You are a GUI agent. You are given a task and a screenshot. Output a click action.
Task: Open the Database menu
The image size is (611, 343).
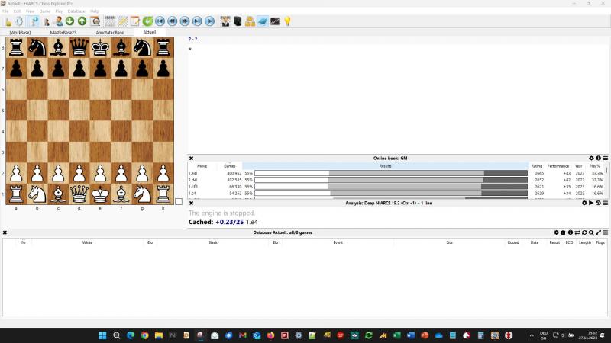76,11
